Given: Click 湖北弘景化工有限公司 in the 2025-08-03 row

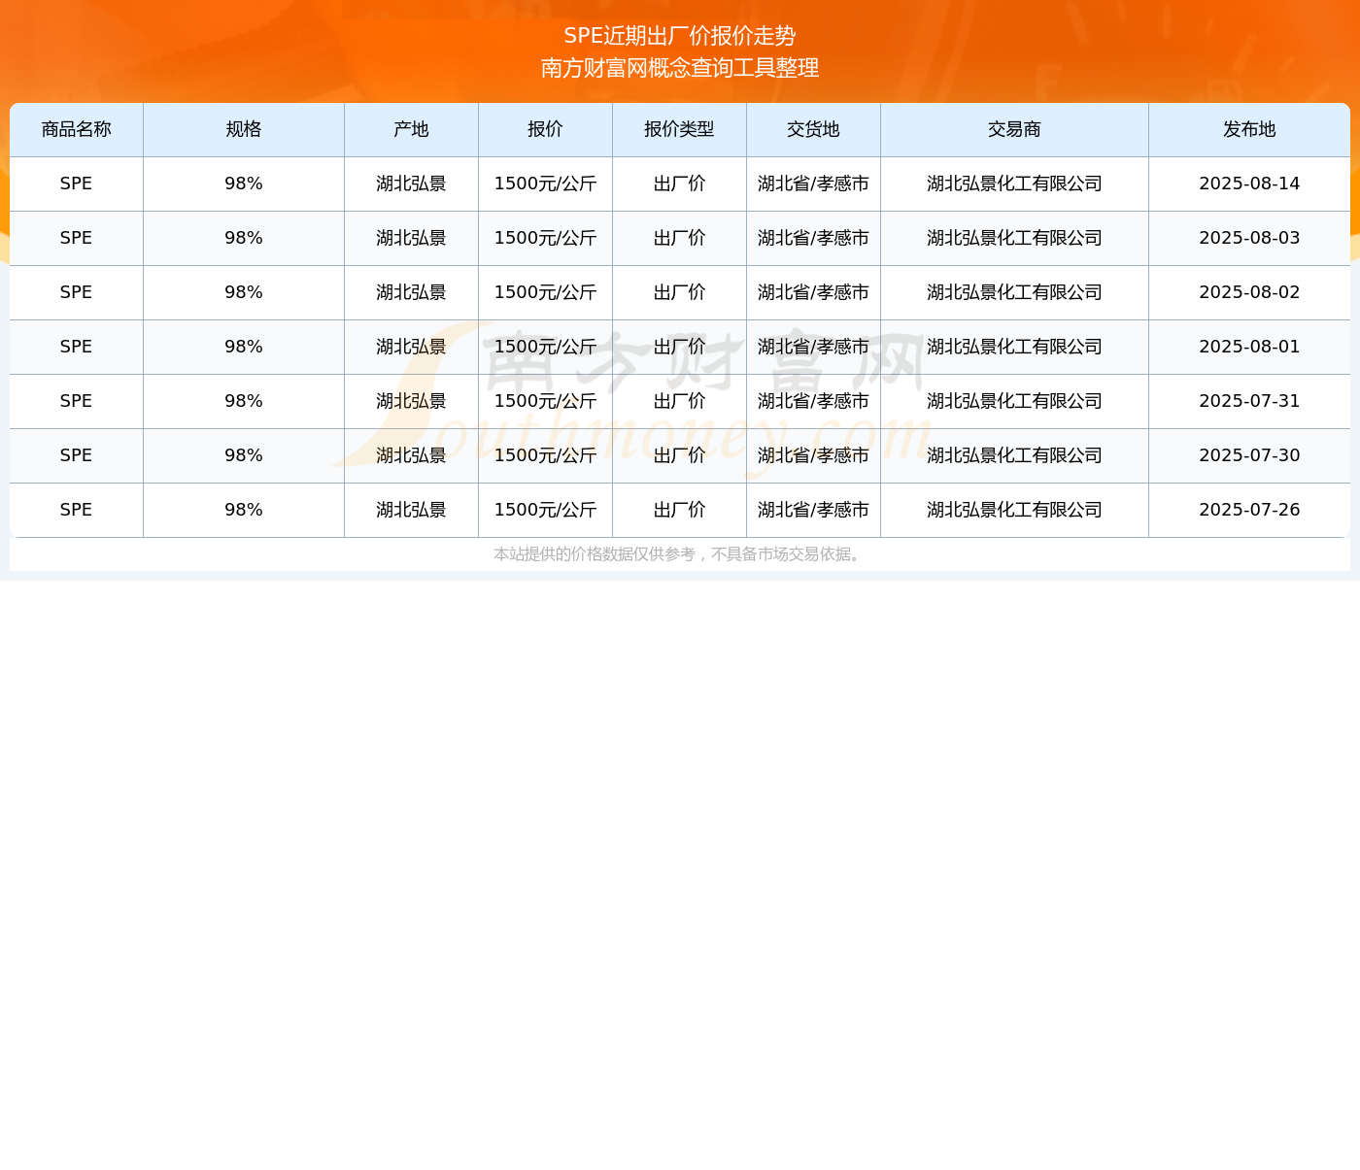Looking at the screenshot, I should pyautogui.click(x=1014, y=238).
